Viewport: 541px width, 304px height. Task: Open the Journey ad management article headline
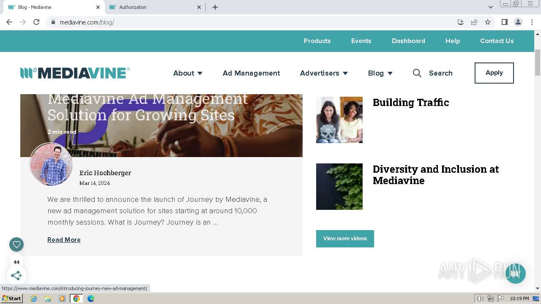pyautogui.click(x=148, y=107)
